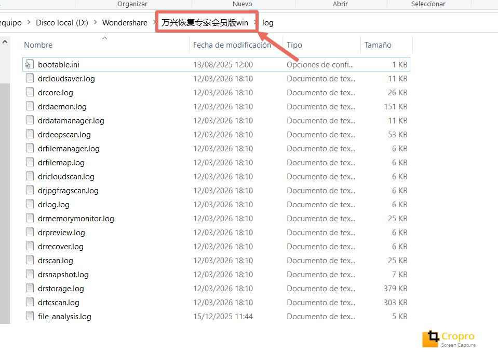Click the drdeepscan.log document icon

click(30, 134)
